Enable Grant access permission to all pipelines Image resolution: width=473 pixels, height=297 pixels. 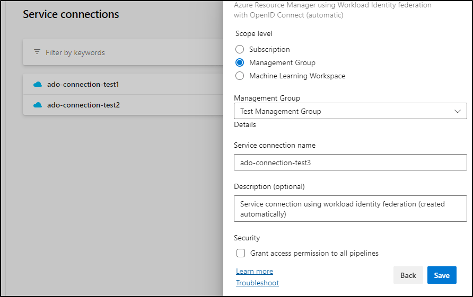[x=241, y=253]
